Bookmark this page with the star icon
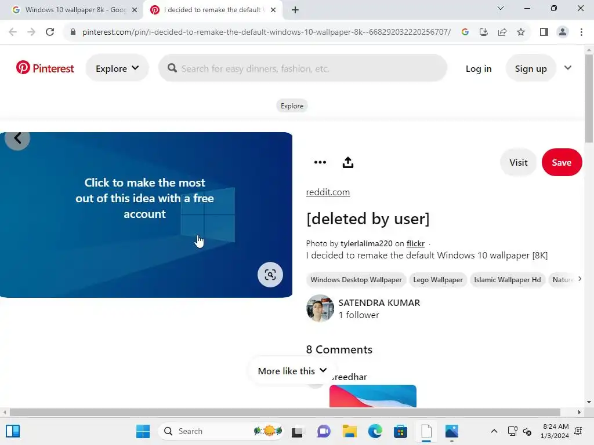 point(521,32)
